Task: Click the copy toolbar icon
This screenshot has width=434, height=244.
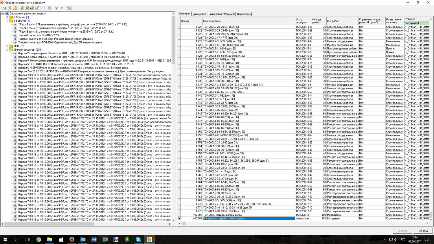Action: coord(44,8)
